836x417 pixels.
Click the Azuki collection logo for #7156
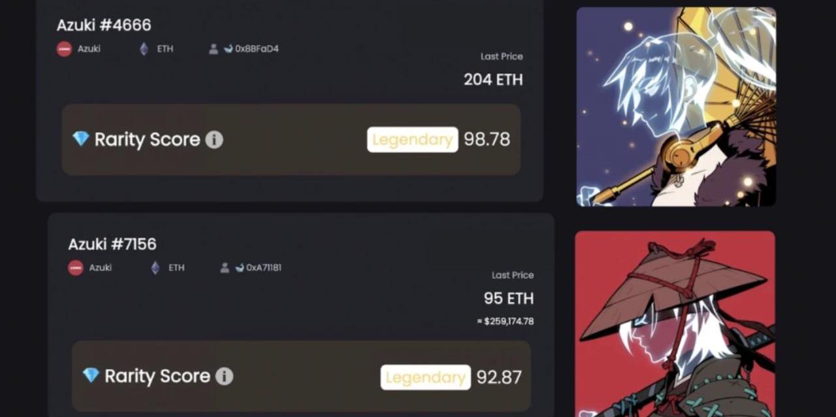point(76,268)
